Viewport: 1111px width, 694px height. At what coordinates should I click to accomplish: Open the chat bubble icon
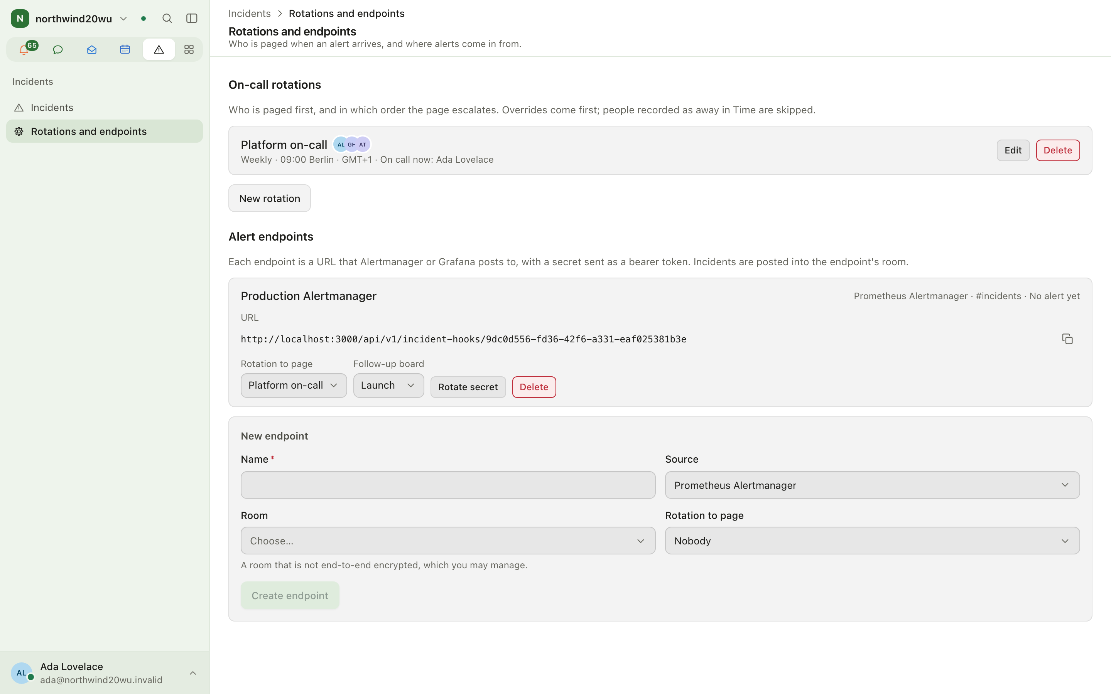(x=58, y=49)
